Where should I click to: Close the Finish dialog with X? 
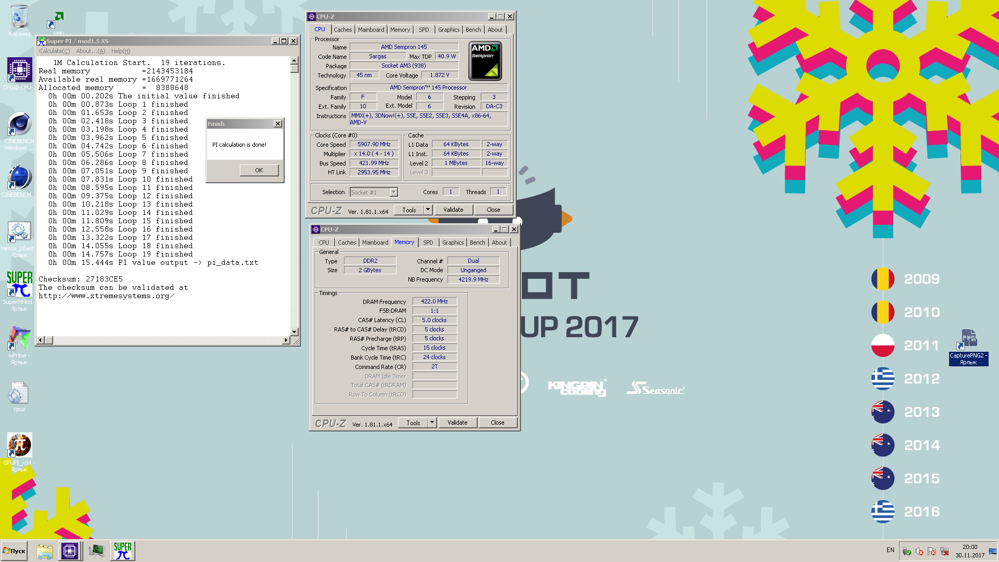click(278, 124)
